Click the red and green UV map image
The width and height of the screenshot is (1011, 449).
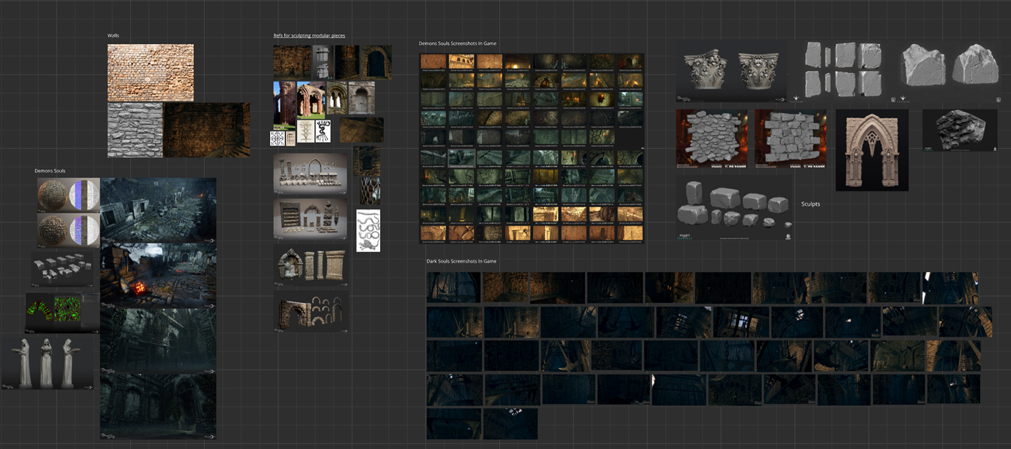63,312
